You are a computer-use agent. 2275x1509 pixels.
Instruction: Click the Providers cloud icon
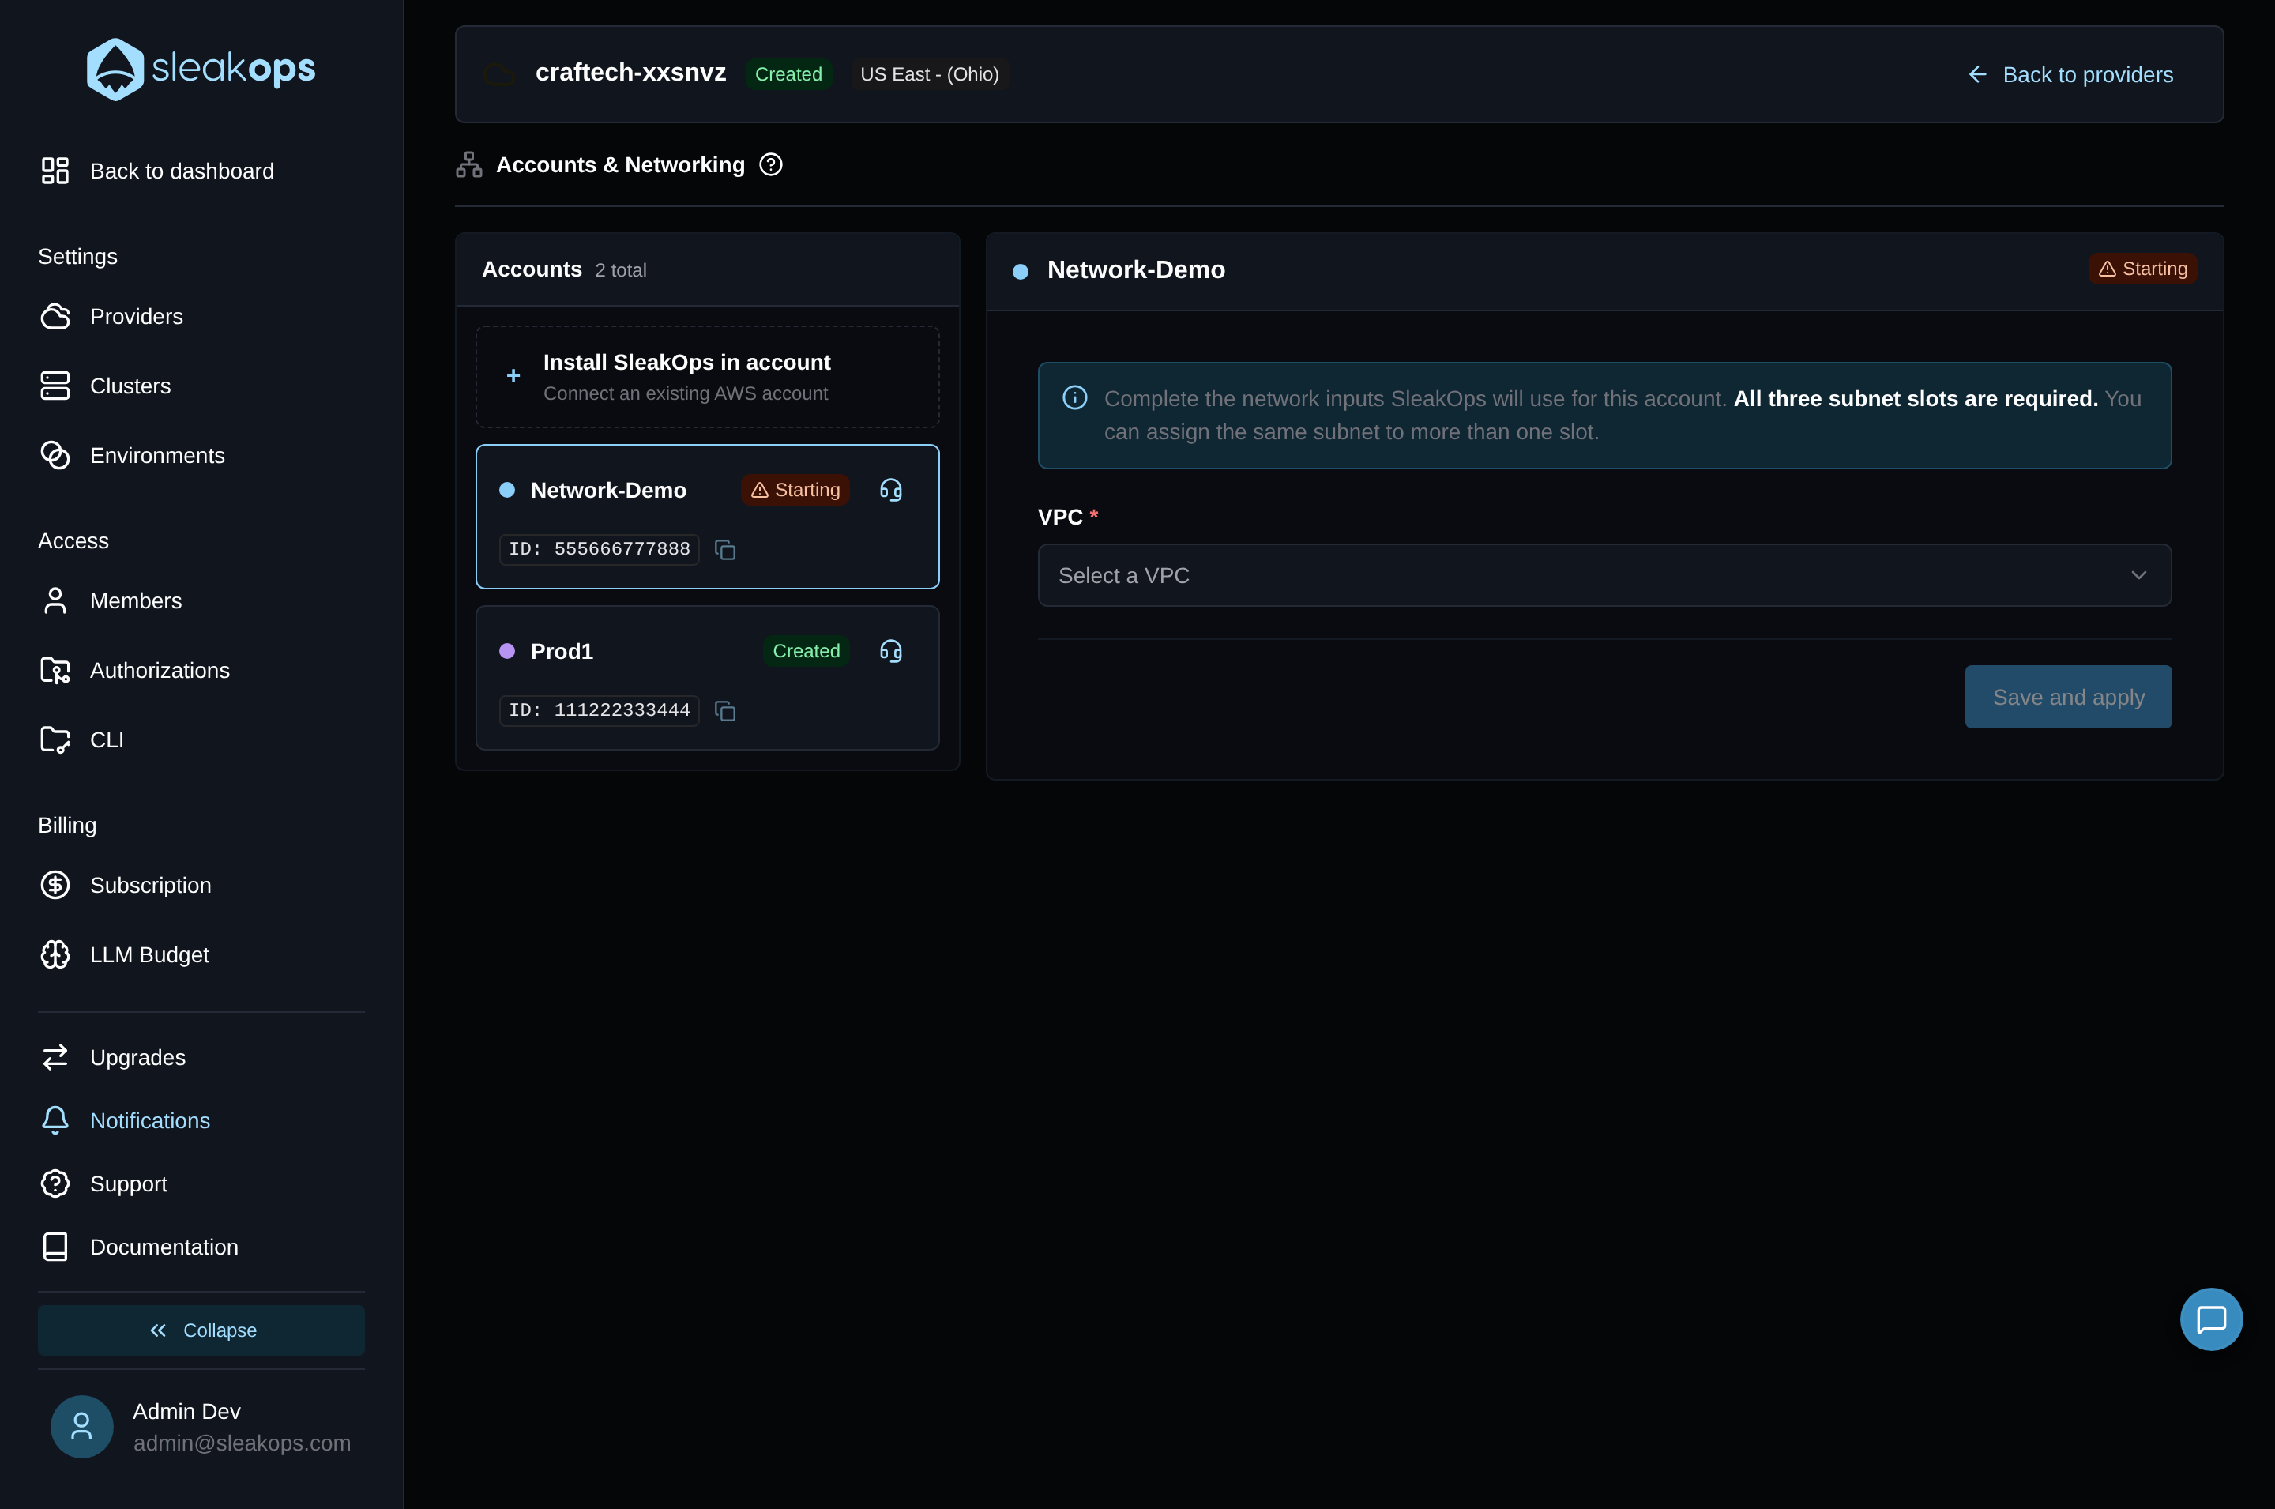pos(55,317)
